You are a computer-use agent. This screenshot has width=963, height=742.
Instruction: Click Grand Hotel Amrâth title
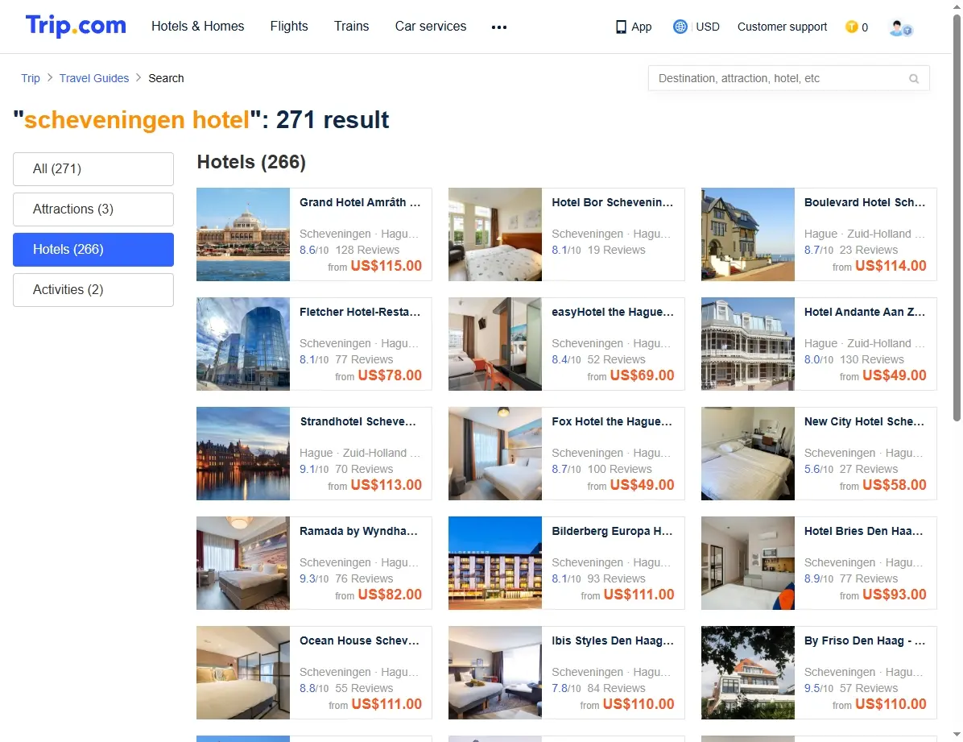click(360, 202)
